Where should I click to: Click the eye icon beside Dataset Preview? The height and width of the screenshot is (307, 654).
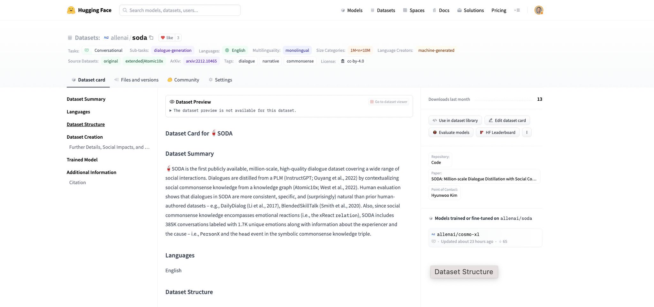tap(172, 102)
